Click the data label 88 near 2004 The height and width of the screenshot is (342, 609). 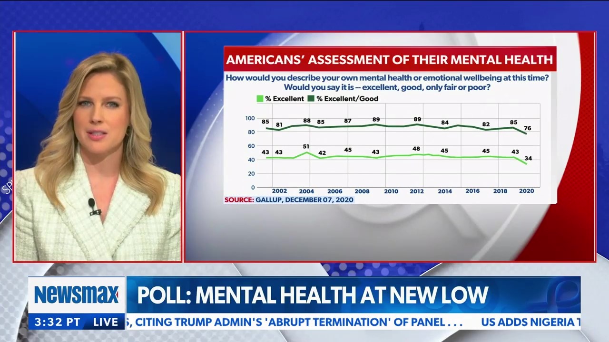click(x=306, y=121)
